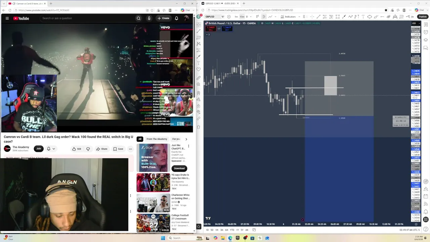Open options menu for the sponsored ace ad
This screenshot has width=430, height=242.
188,146
